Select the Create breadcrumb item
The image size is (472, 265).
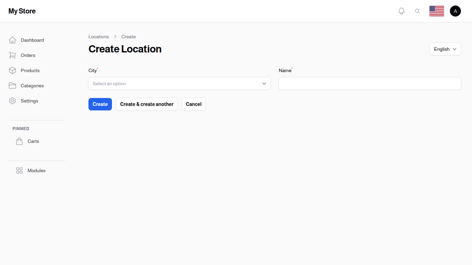pos(128,37)
